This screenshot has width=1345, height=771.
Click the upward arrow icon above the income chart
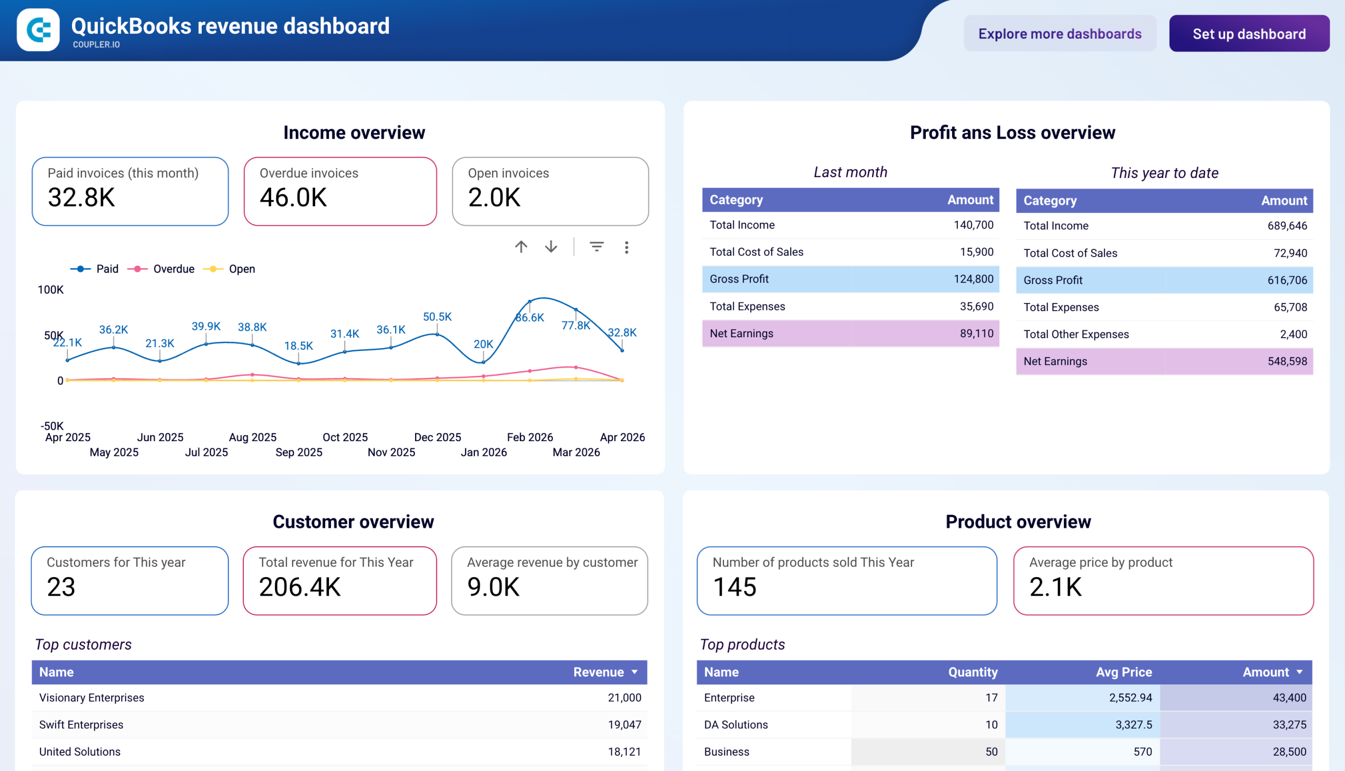pos(521,247)
